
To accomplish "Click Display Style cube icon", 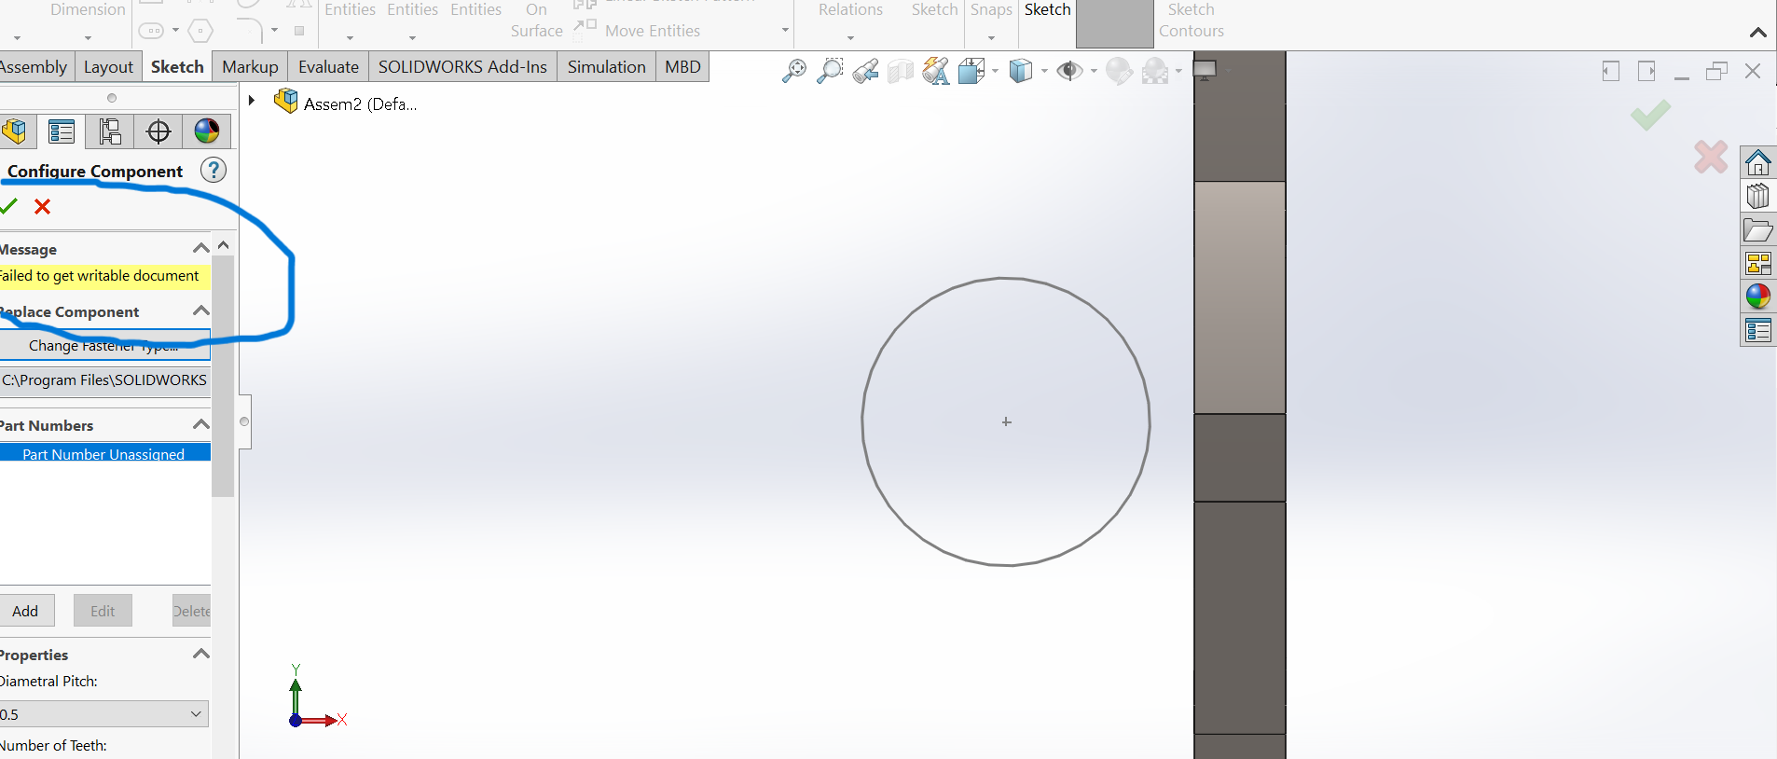I will 1021,71.
